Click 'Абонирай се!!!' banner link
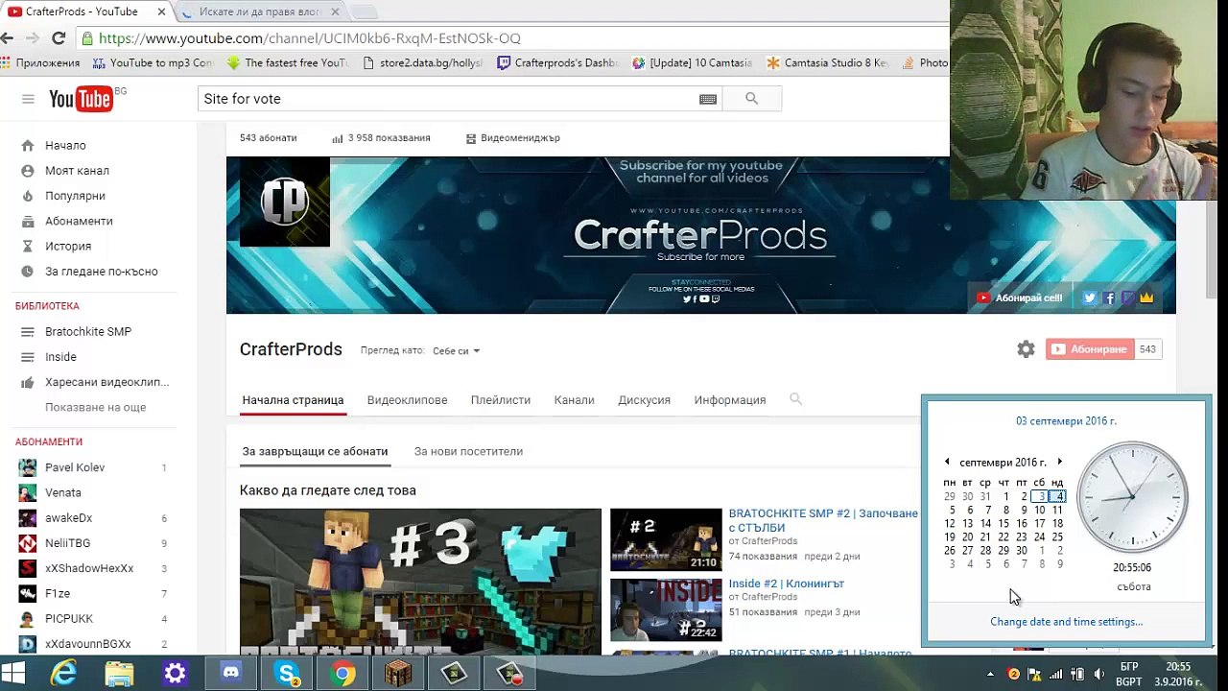 click(x=1019, y=298)
